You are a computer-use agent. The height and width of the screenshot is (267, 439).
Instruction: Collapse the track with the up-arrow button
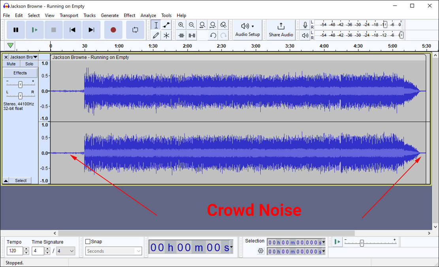point(6,181)
